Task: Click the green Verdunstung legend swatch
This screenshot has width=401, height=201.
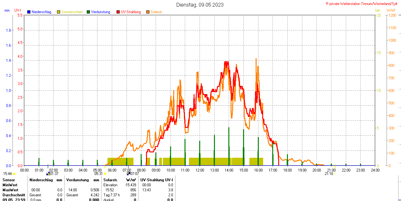Action: click(x=88, y=12)
